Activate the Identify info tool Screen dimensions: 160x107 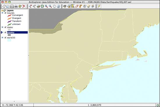tap(58, 6)
